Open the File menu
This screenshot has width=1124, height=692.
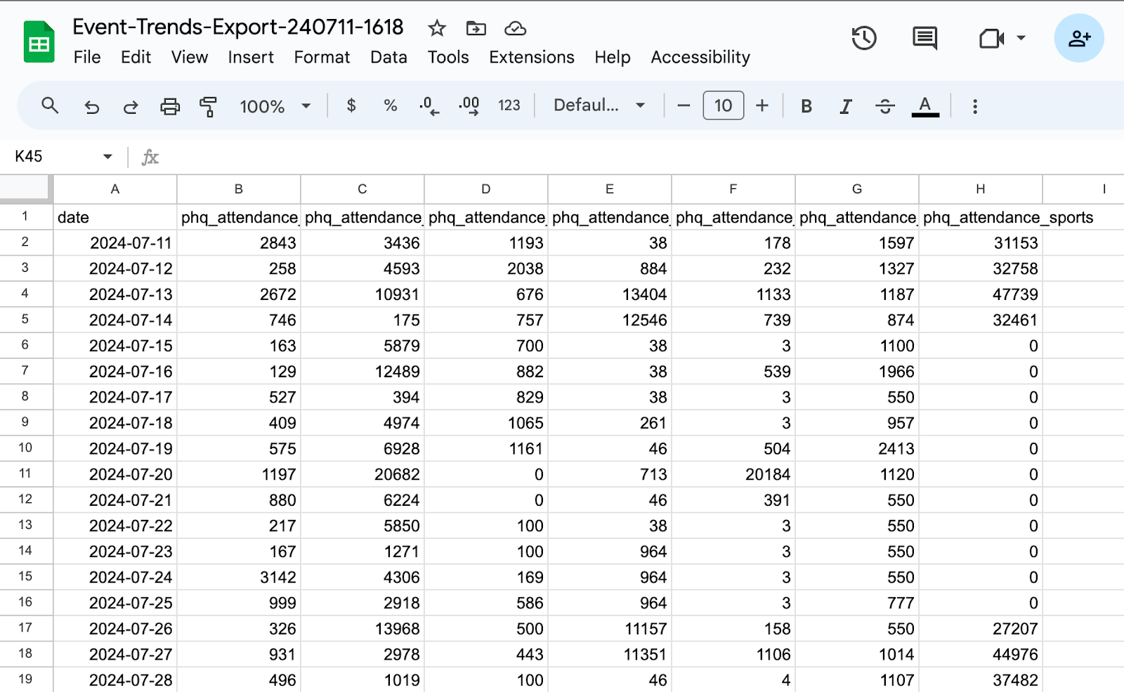click(x=87, y=58)
